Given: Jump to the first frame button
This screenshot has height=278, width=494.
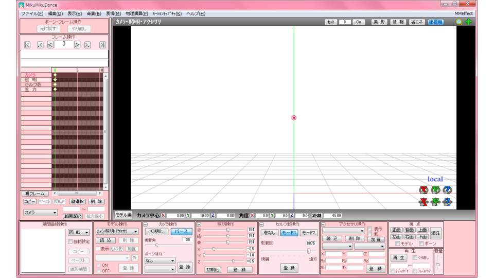Looking at the screenshot, I should 27,45.
